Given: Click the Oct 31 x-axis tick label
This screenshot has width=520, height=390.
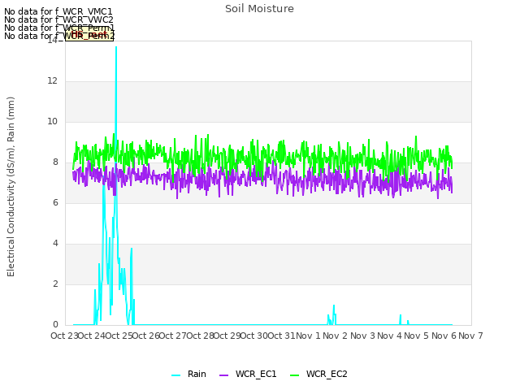Looking at the screenshot, I should coord(281,336).
